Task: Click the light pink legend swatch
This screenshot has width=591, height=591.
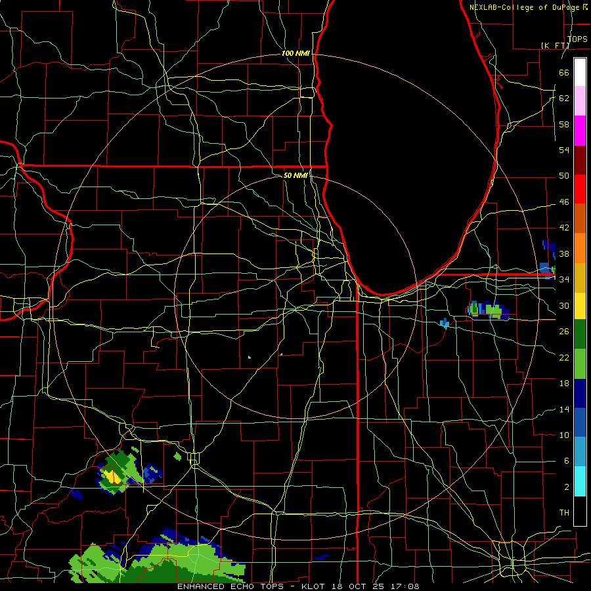Action: pos(580,101)
